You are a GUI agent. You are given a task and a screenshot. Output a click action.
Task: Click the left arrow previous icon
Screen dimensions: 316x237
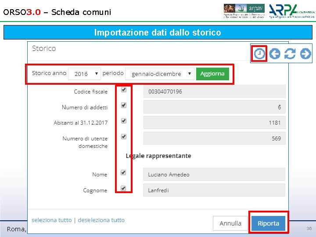click(x=275, y=54)
